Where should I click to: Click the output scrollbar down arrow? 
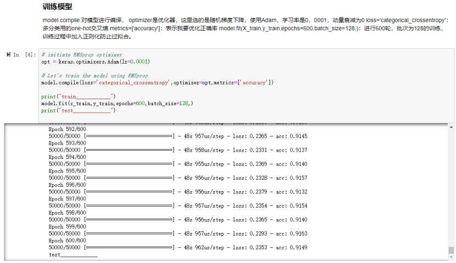click(x=451, y=257)
